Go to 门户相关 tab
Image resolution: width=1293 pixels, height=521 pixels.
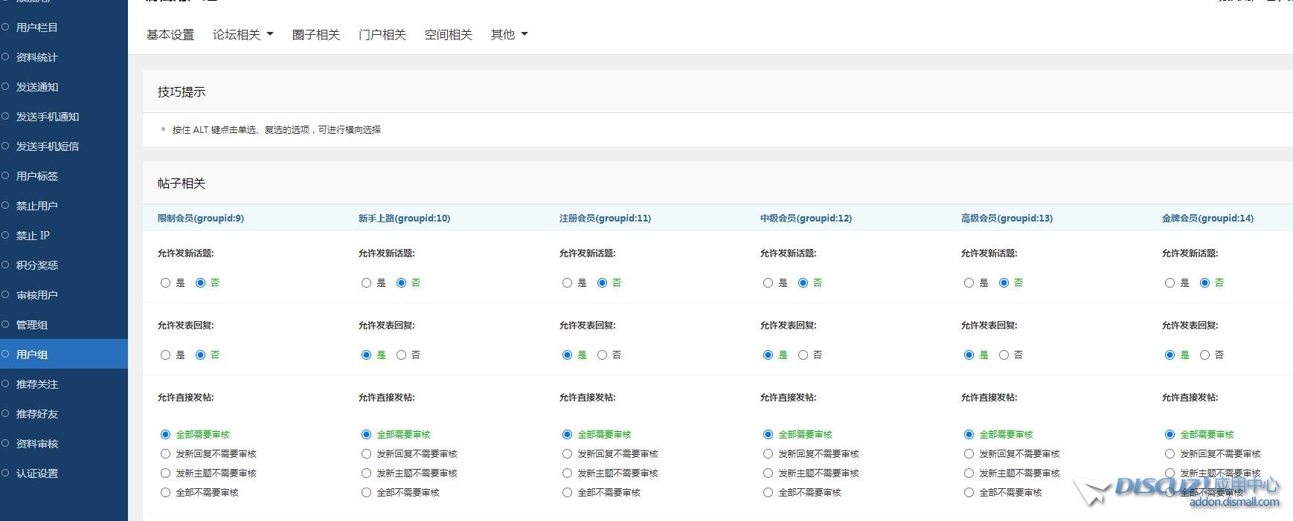click(382, 34)
